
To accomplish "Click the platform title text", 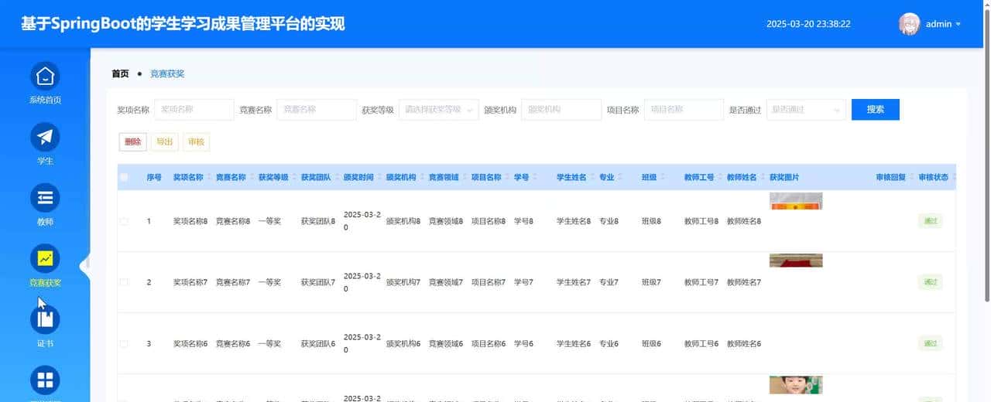I will coord(183,24).
